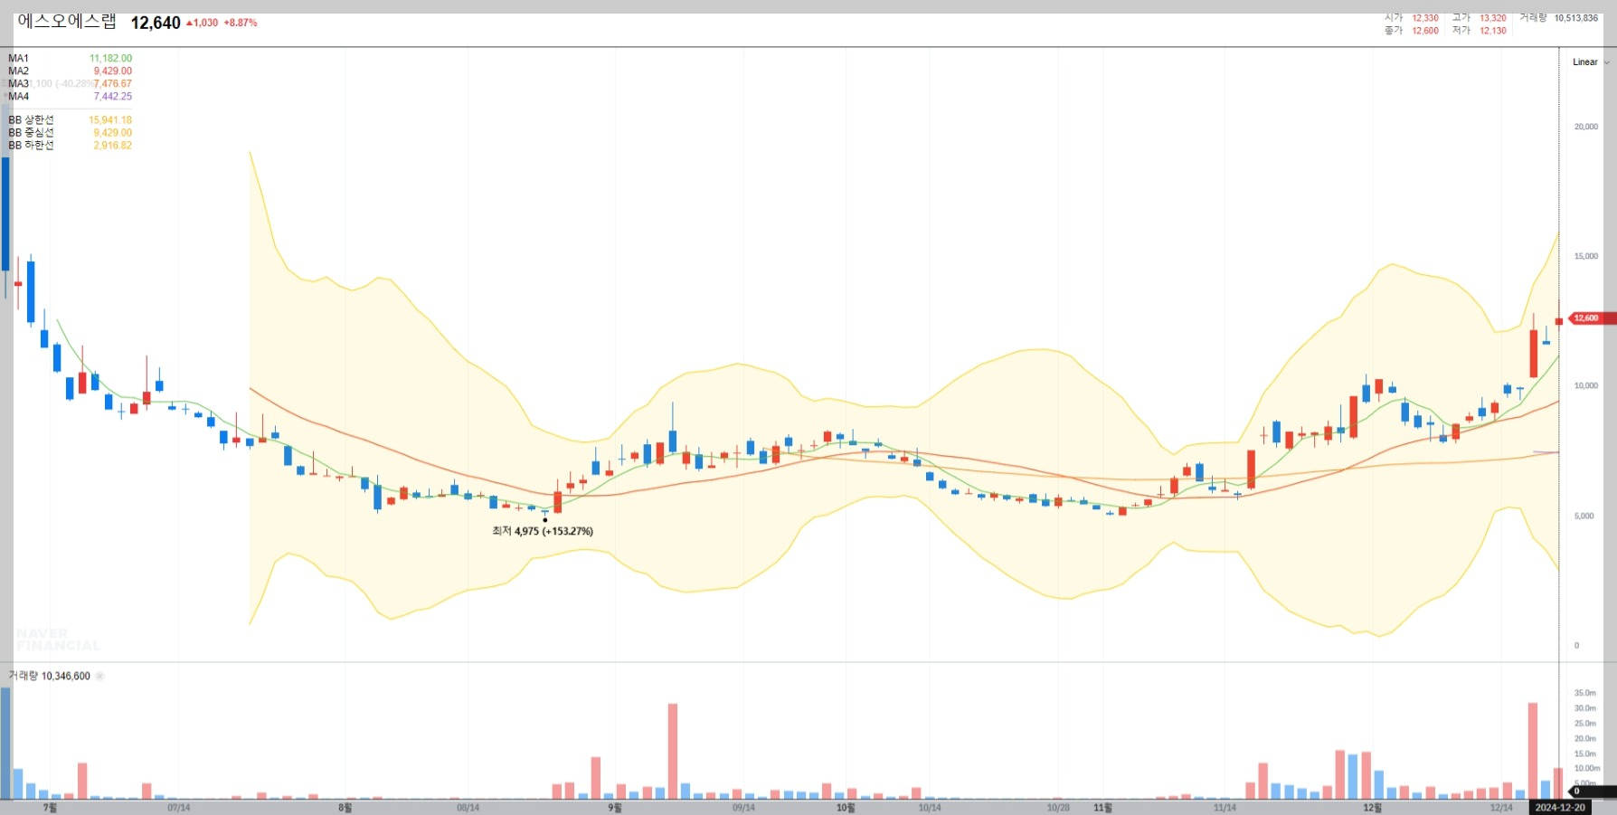Click the BB 중심선 legend entry
Screen dimensions: 1617x815
[70, 132]
